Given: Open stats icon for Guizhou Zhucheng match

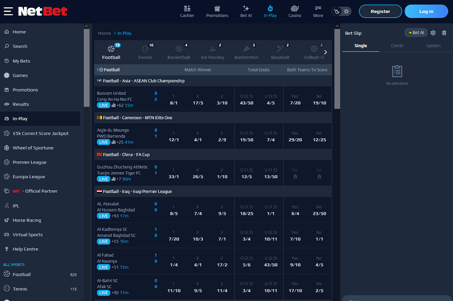Looking at the screenshot, I should pos(114,179).
